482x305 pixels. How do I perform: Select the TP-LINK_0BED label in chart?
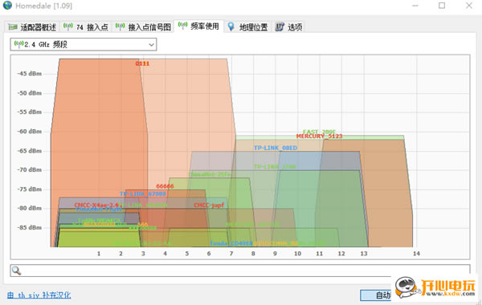[x=276, y=148]
